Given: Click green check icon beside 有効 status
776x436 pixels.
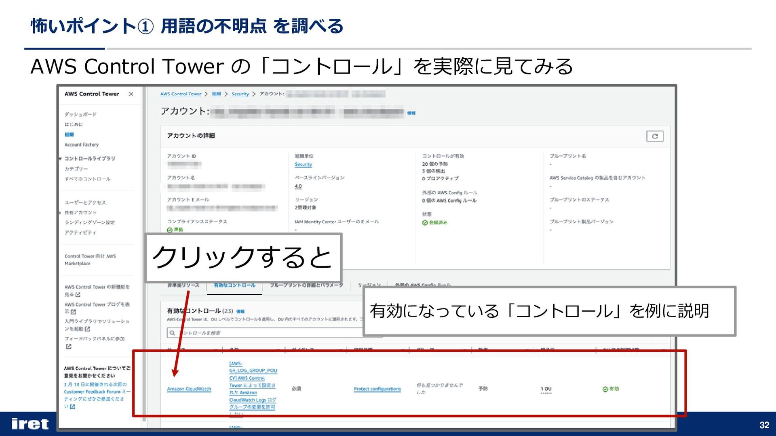Looking at the screenshot, I should (605, 389).
